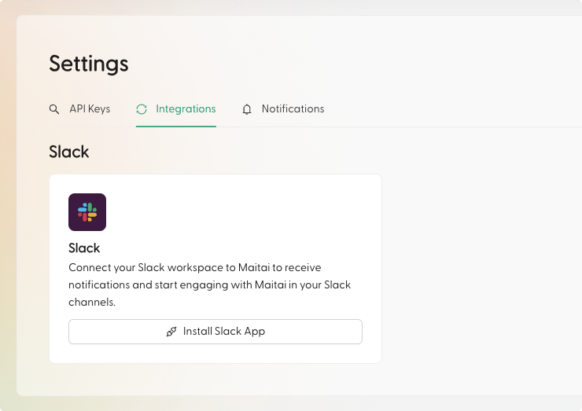Click the sync arrows icon beside Integrations

coord(142,109)
